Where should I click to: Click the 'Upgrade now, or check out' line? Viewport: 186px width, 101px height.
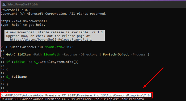49,36
